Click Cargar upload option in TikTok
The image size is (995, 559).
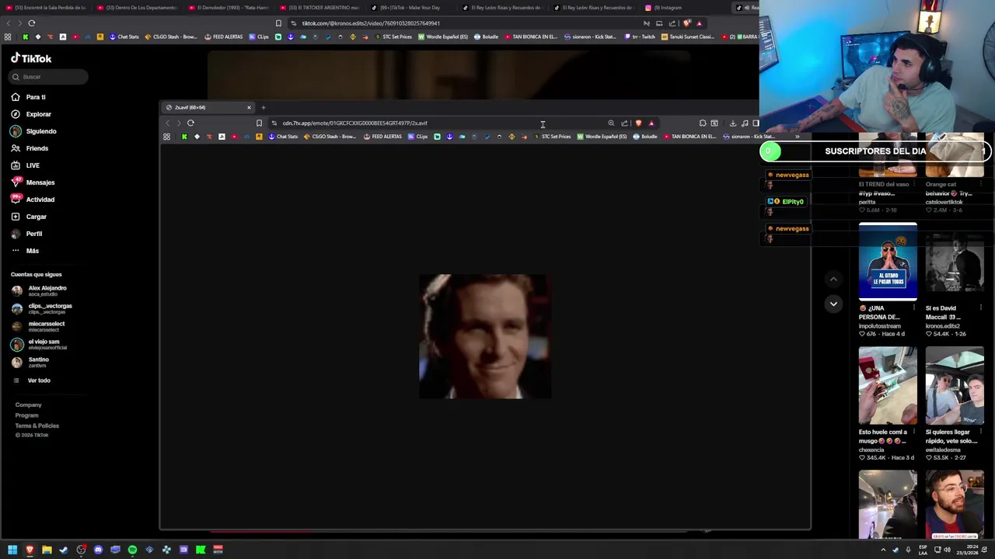click(29, 217)
